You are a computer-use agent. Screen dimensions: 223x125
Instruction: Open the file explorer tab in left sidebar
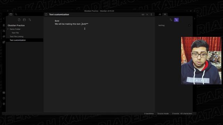click(11, 15)
